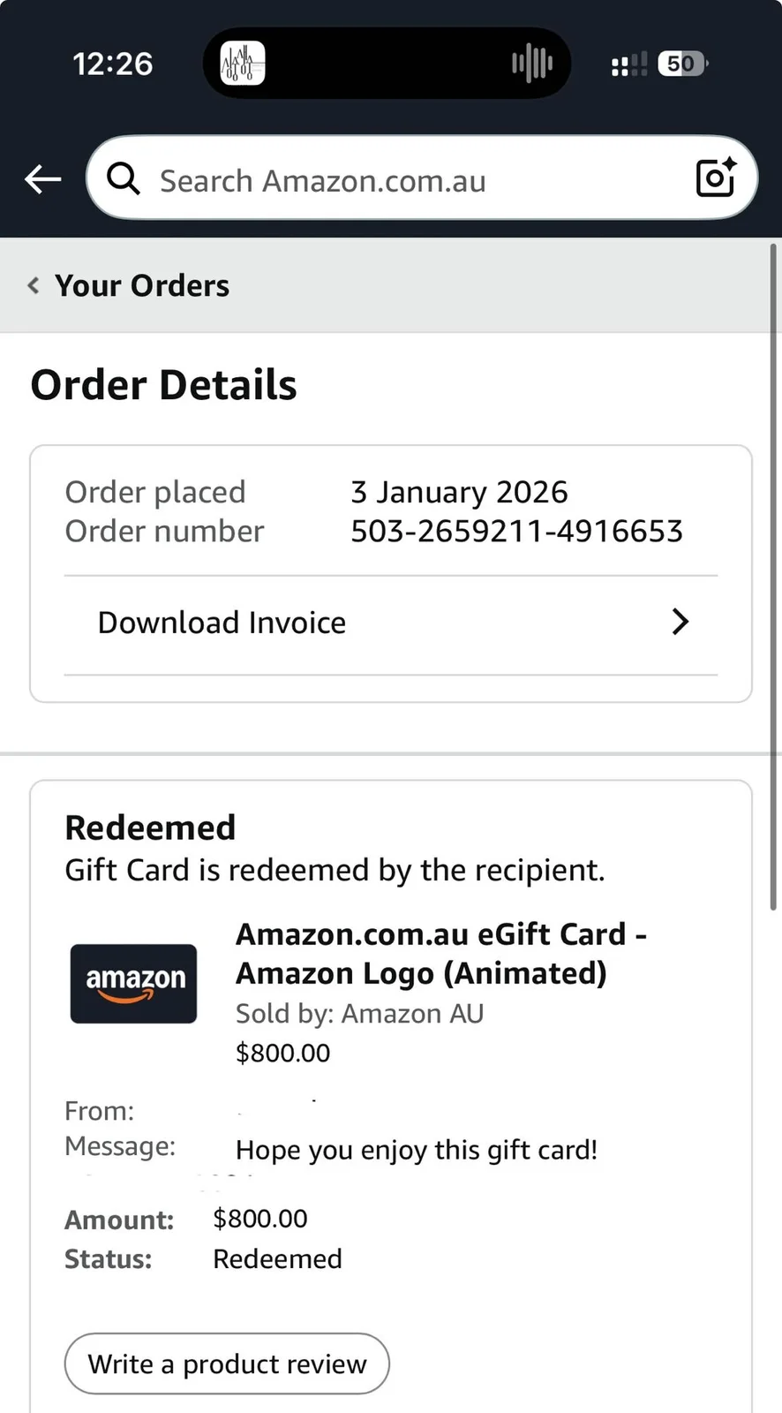This screenshot has width=782, height=1413.
Task: Tap the audio waveform indicator in Dynamic Island
Action: (532, 64)
